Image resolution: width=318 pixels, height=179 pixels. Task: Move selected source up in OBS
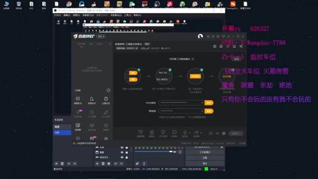(x=115, y=163)
